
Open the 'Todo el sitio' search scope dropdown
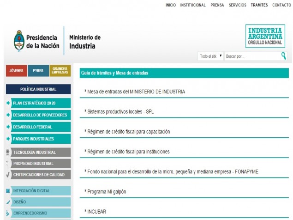pyautogui.click(x=211, y=56)
